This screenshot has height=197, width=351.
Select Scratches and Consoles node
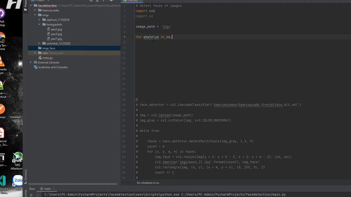coord(53,67)
